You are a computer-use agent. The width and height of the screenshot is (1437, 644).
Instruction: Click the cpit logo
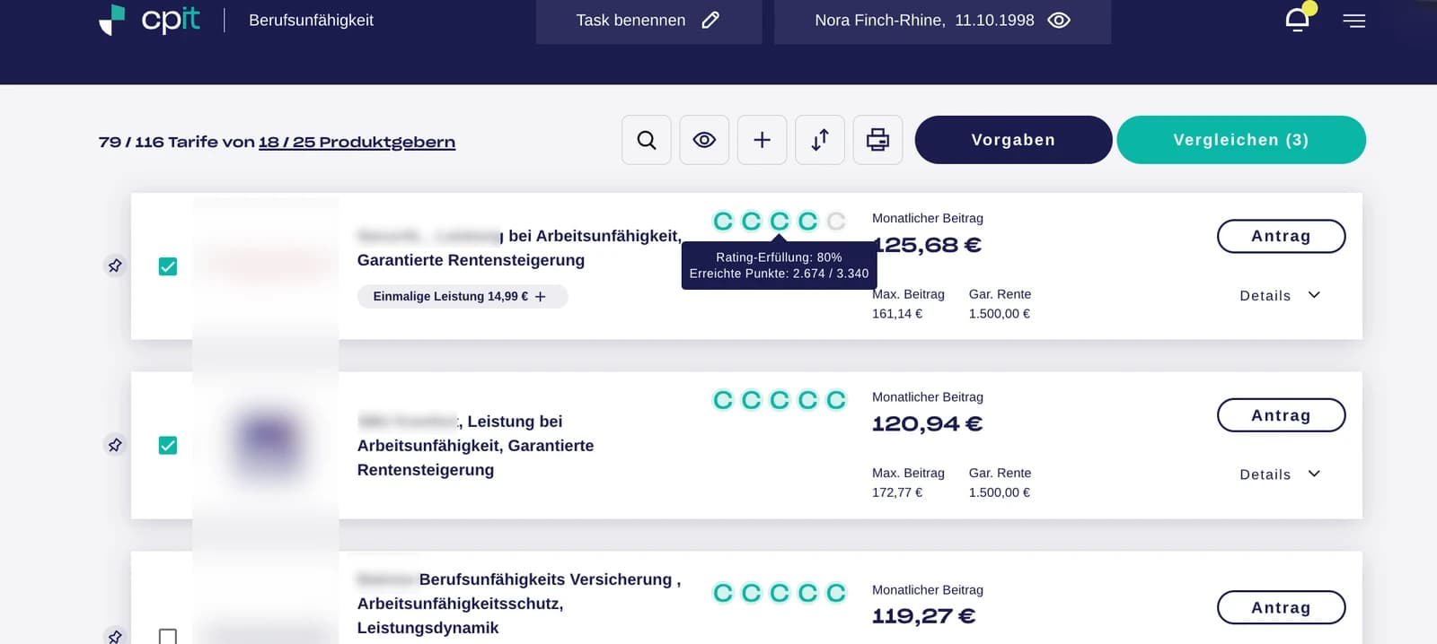149,20
